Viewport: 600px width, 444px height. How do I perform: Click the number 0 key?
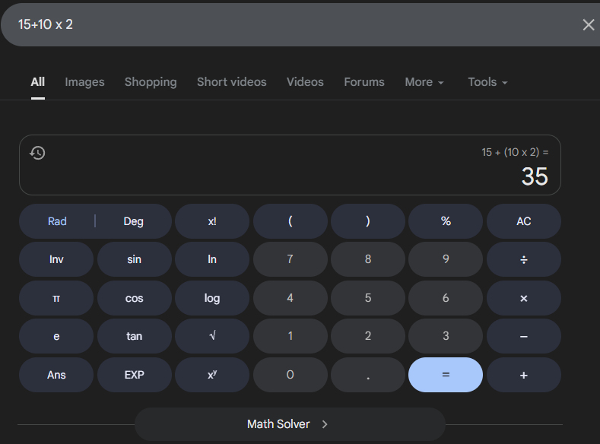point(290,375)
